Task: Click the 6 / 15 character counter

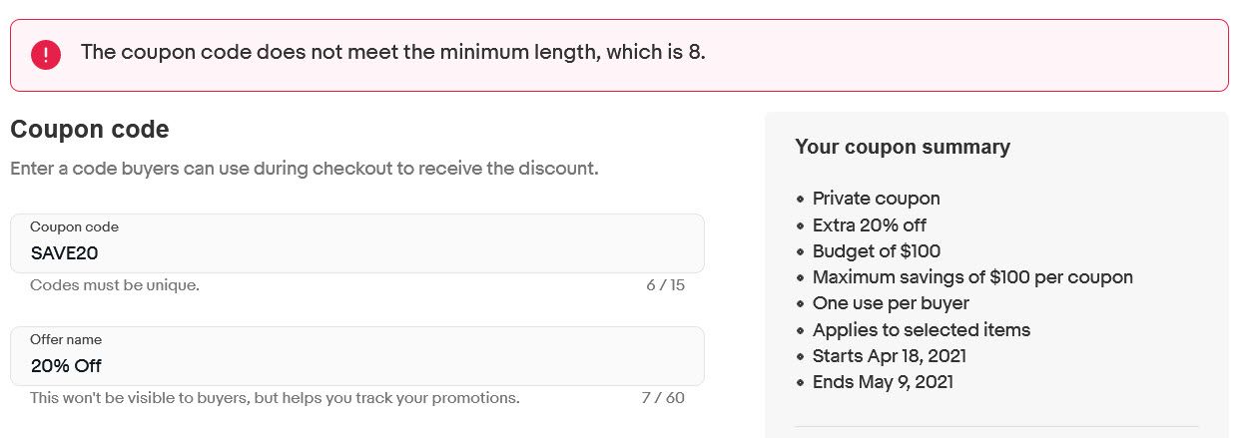Action: point(665,285)
